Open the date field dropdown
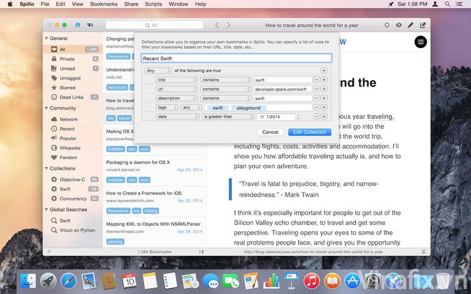 (x=177, y=116)
